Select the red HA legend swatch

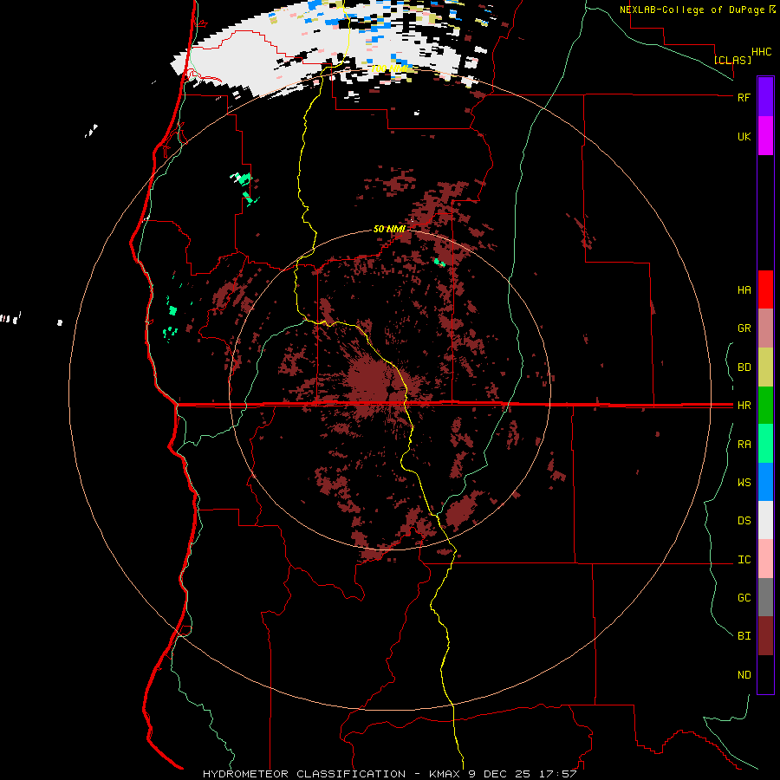(765, 289)
